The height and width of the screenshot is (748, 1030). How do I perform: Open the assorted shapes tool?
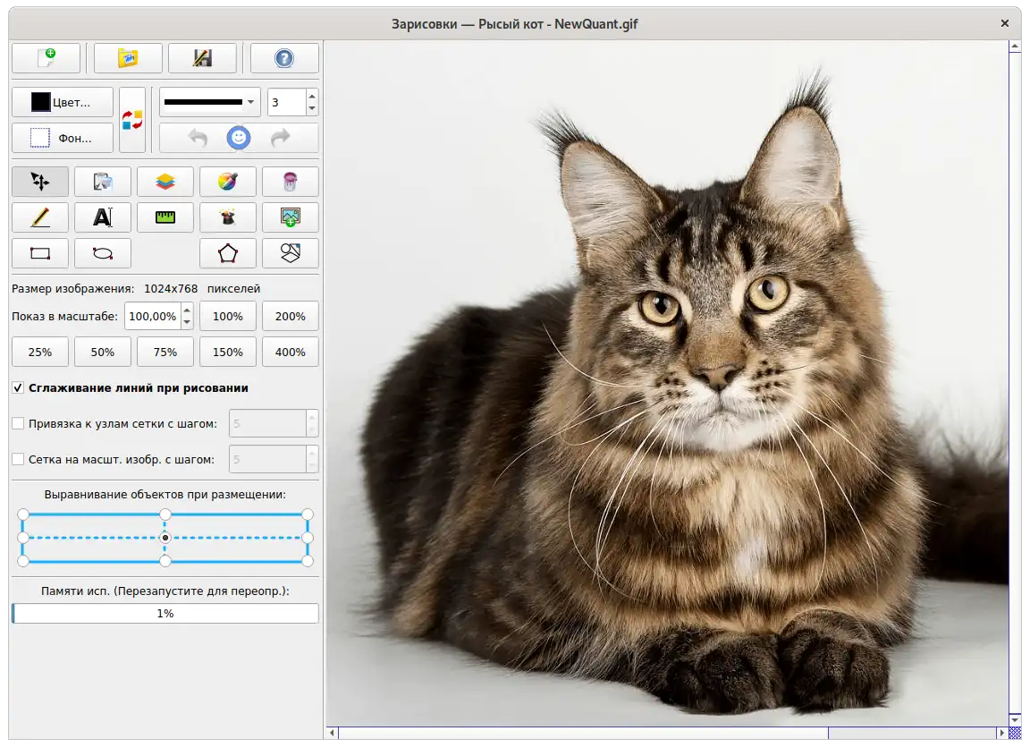pos(291,253)
